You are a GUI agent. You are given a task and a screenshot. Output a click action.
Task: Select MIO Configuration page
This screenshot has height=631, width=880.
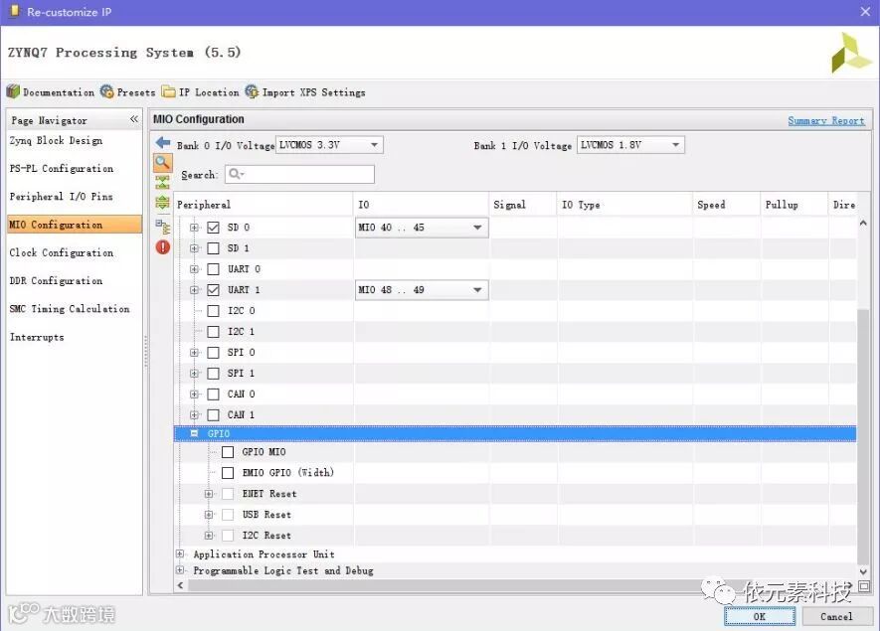(75, 225)
